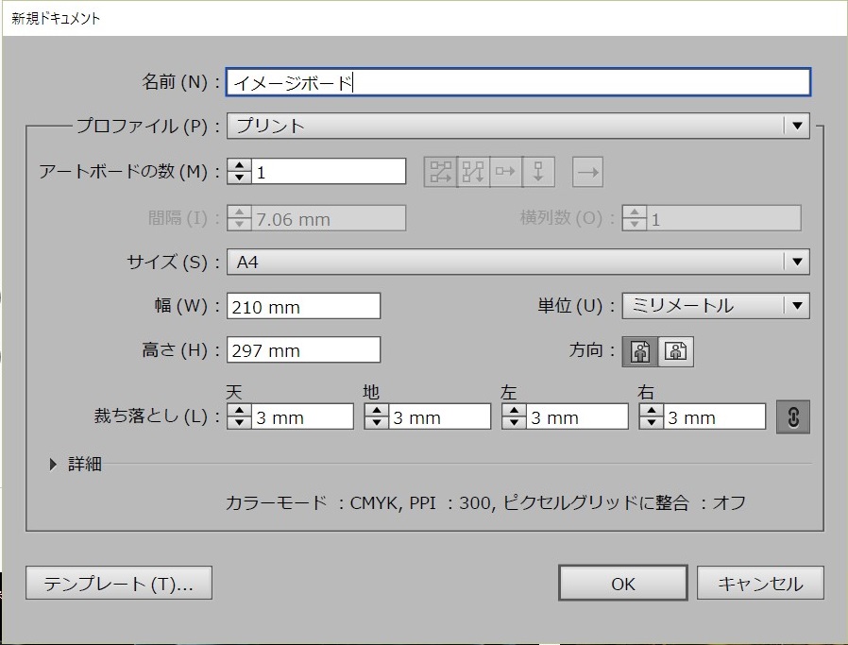Set orientation to landscape
Viewport: 848px width, 645px height.
(675, 351)
